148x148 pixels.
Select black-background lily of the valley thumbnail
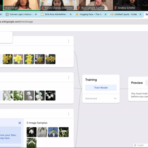[51, 96]
